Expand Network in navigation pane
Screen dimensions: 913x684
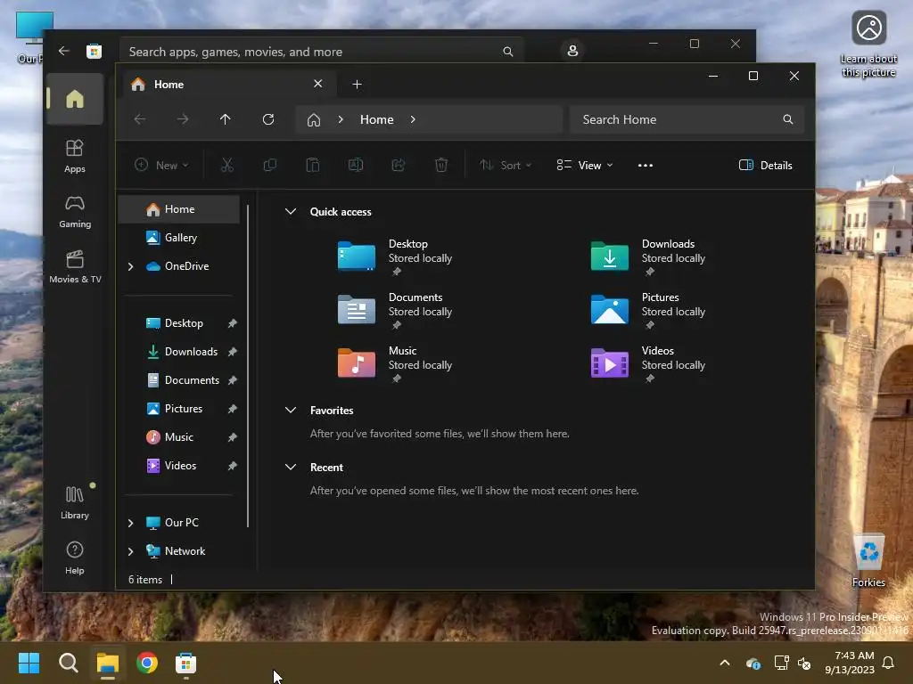(131, 551)
